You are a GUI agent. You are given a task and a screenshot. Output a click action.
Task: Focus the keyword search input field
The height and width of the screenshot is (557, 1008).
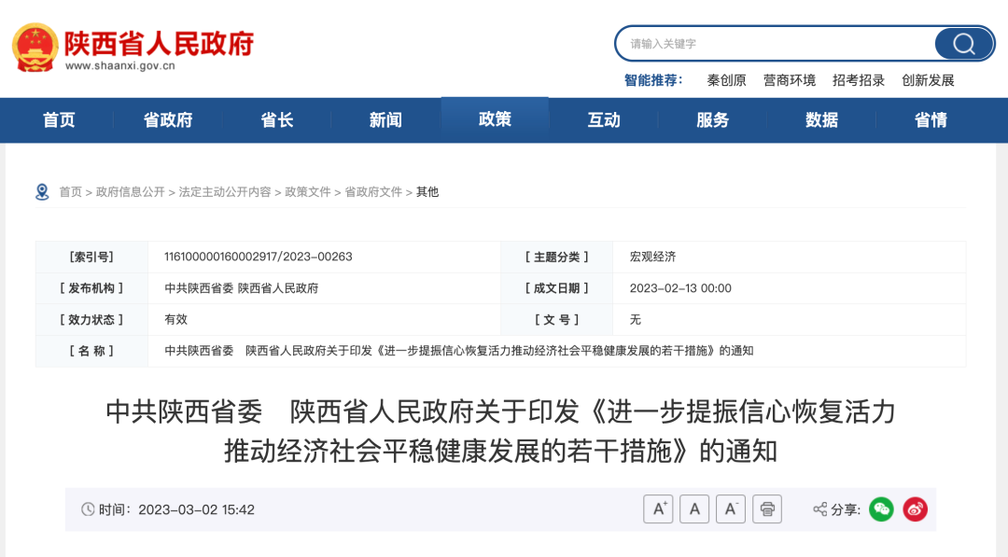coord(775,44)
